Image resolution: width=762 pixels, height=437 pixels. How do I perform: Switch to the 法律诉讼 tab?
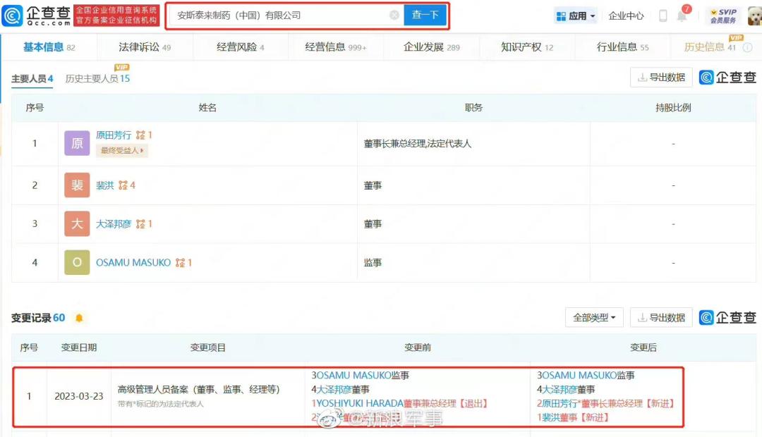pos(144,47)
